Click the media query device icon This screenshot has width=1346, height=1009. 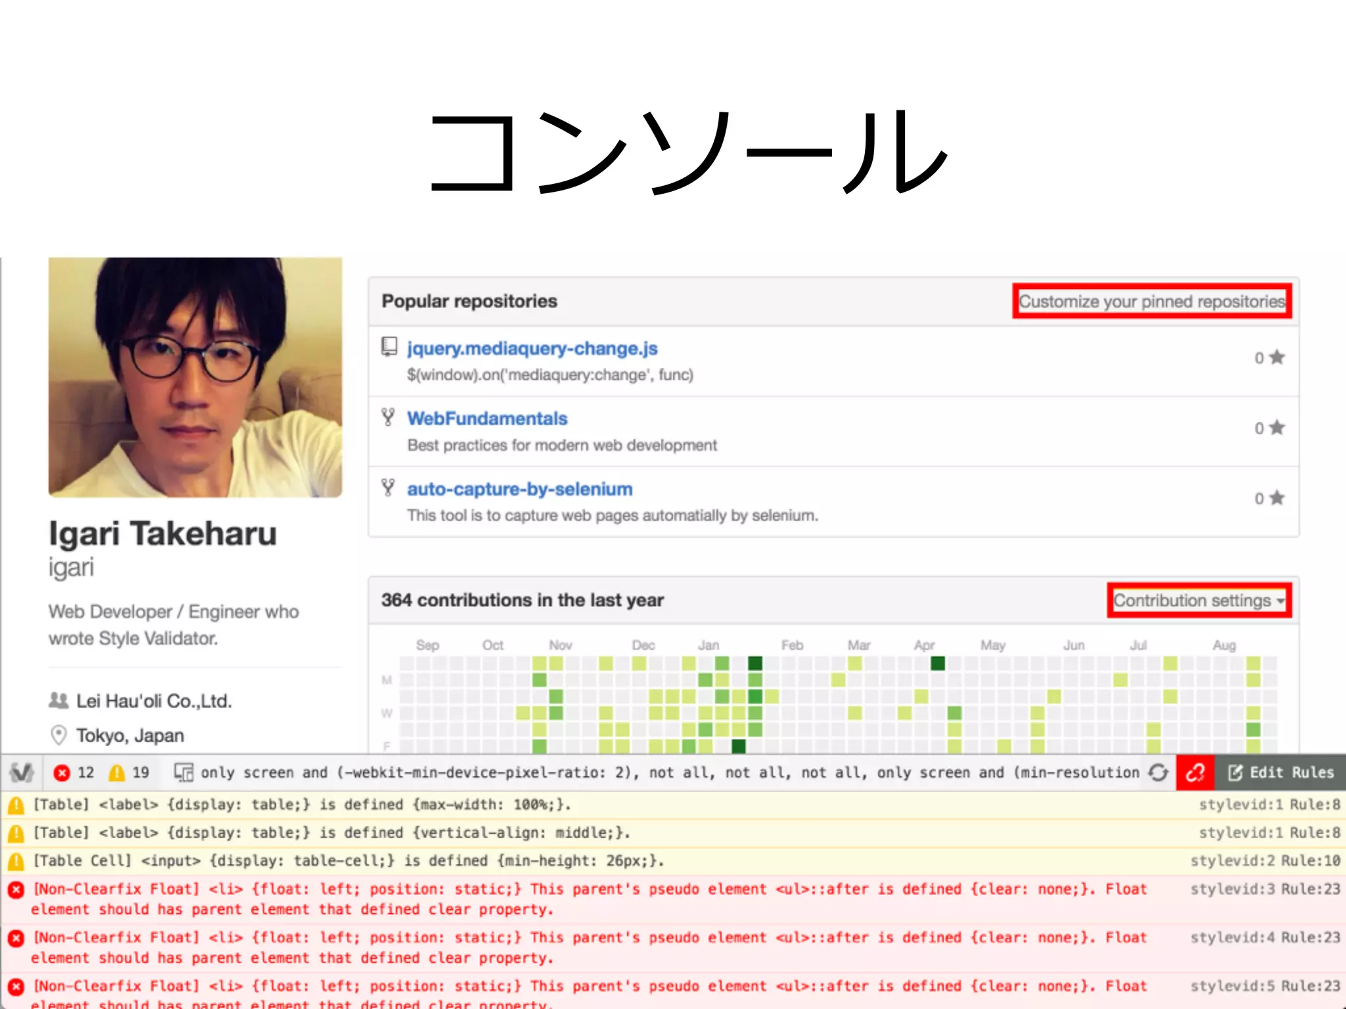point(183,773)
